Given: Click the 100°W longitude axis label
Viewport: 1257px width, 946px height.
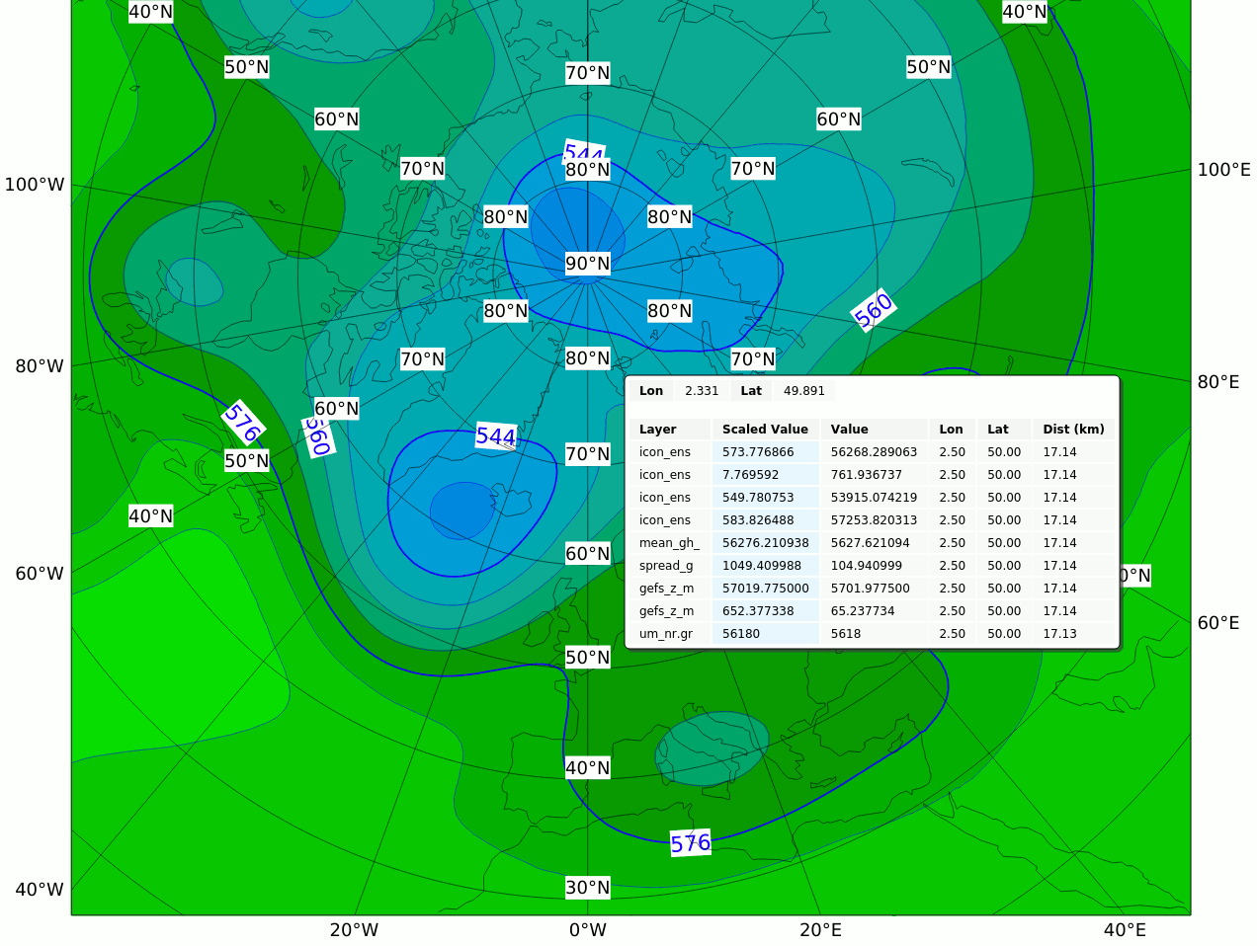Looking at the screenshot, I should 35,185.
